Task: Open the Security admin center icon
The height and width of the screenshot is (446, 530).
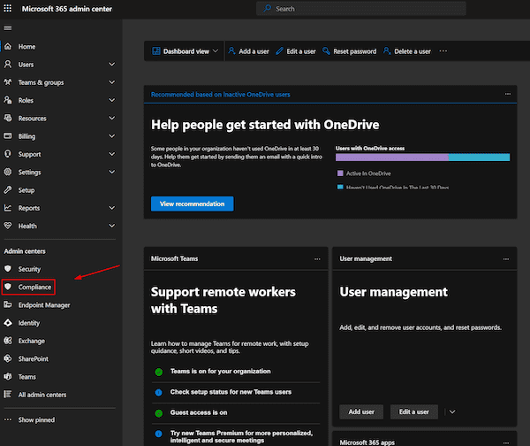Action: (x=8, y=269)
